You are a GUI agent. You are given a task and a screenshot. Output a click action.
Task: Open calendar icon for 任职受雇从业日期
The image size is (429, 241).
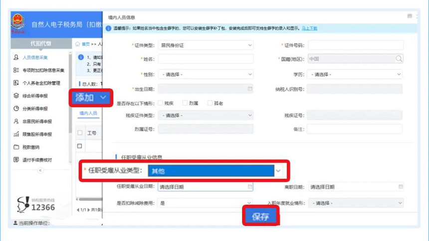click(x=250, y=187)
